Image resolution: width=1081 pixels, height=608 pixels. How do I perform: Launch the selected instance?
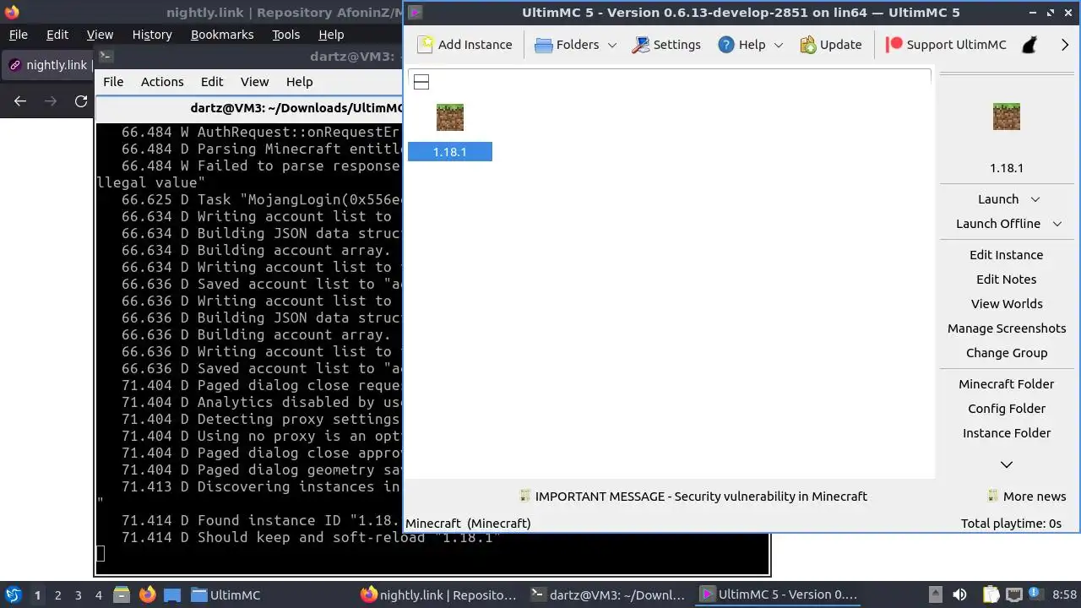click(x=998, y=199)
